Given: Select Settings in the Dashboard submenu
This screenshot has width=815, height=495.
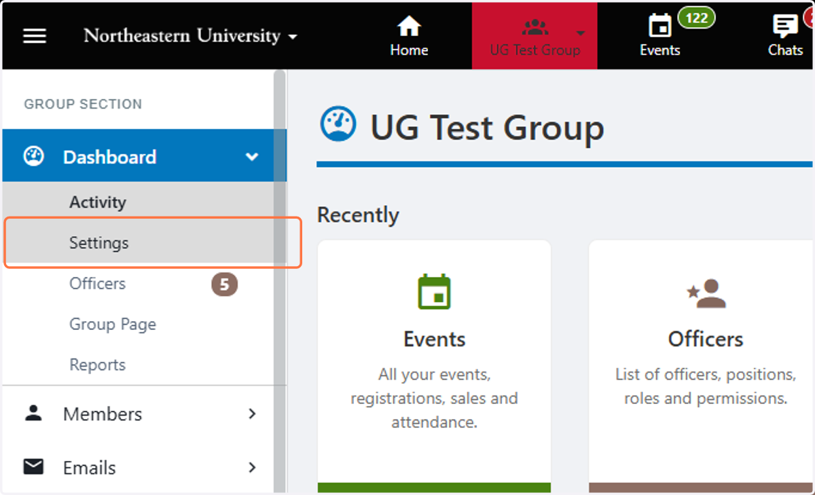Looking at the screenshot, I should pos(98,243).
